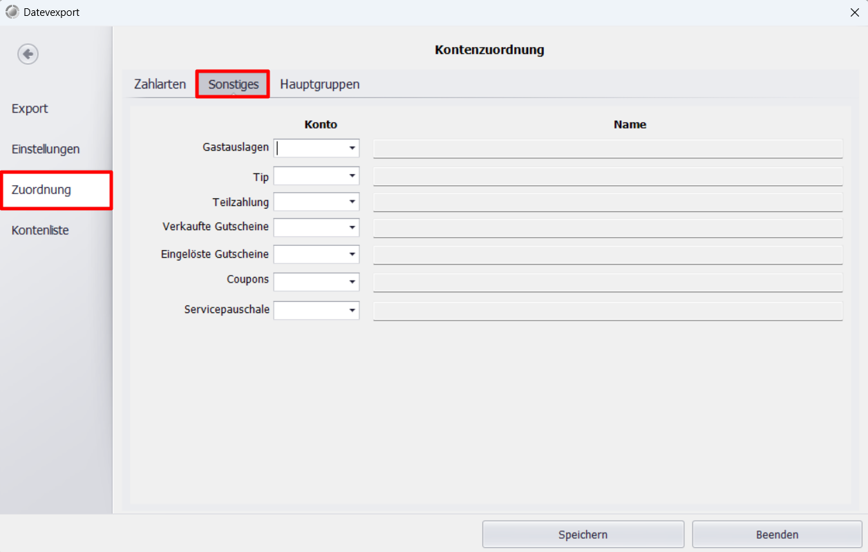Image resolution: width=868 pixels, height=552 pixels.
Task: Click the Teilzahlung label
Action: tap(240, 202)
